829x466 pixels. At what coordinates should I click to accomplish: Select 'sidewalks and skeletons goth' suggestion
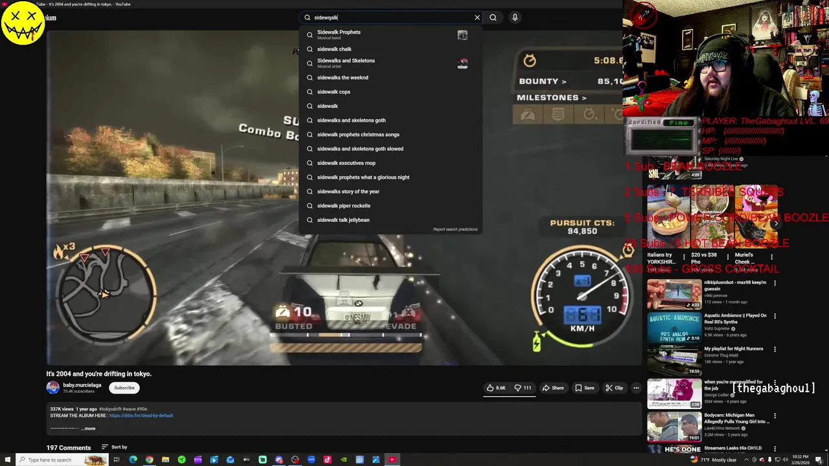coord(390,120)
